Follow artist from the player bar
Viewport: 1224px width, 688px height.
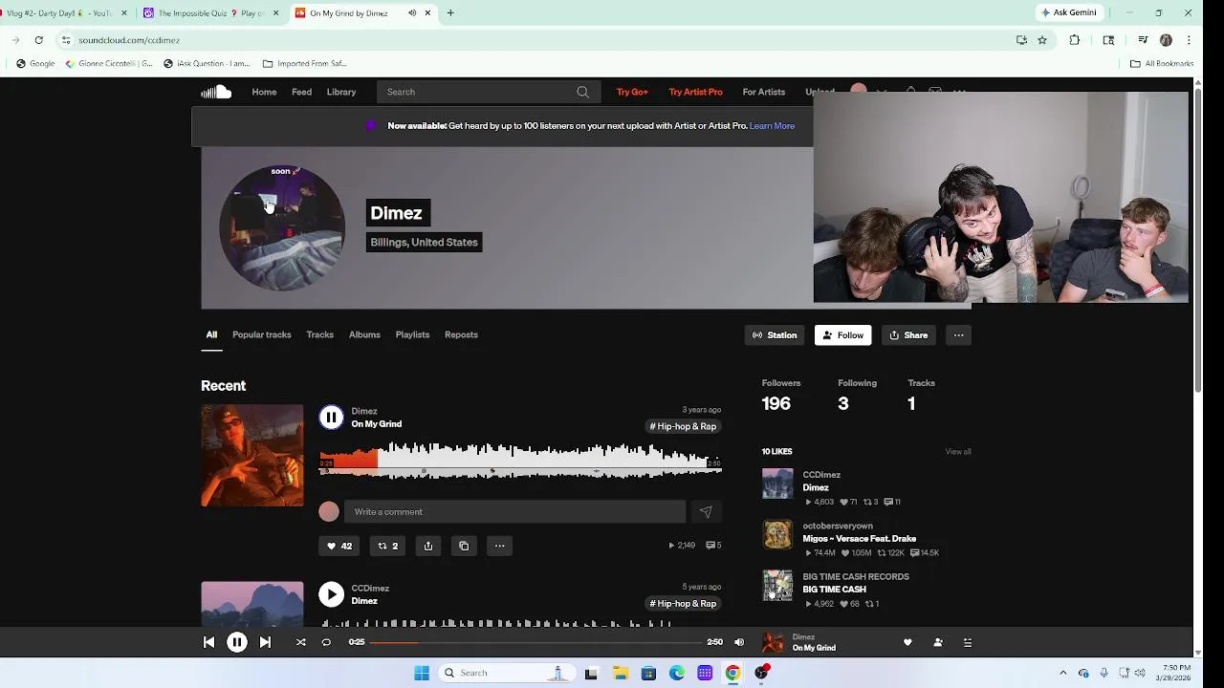pyautogui.click(x=938, y=642)
